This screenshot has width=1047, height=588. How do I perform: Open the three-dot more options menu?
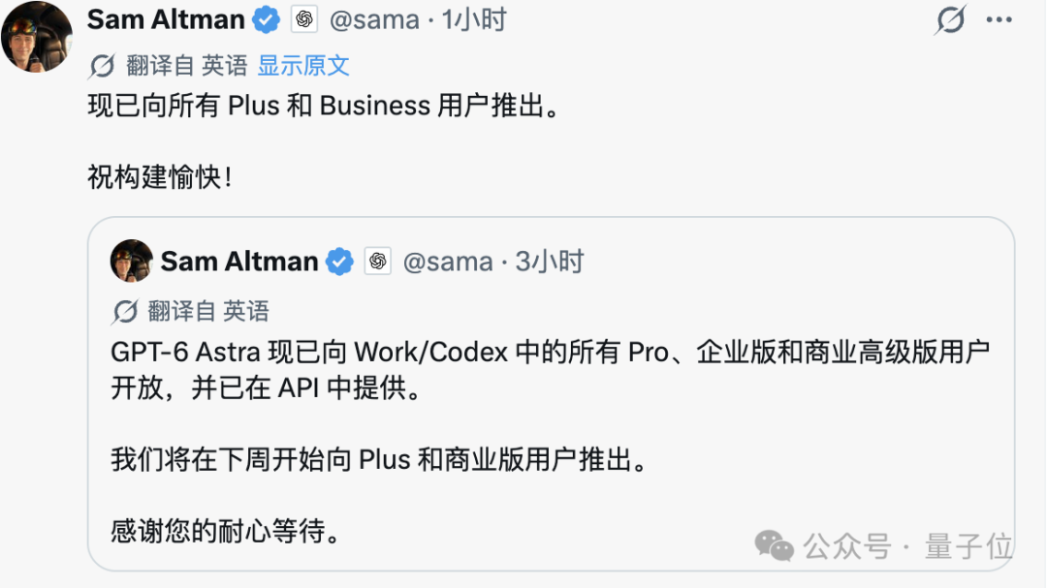[999, 20]
